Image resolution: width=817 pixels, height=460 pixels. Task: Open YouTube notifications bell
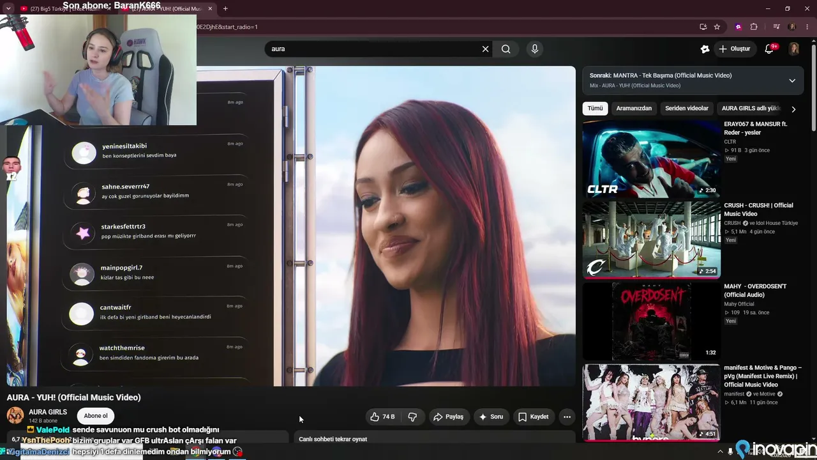point(770,49)
